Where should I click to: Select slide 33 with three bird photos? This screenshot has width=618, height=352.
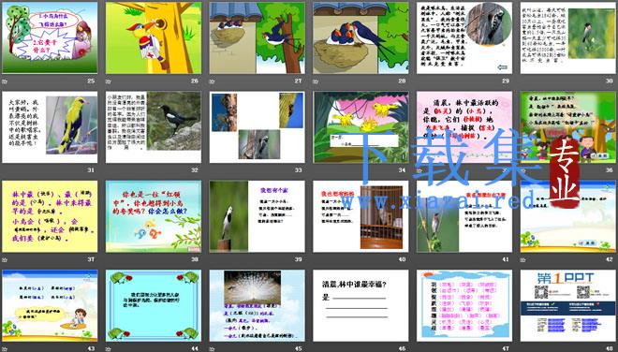coord(257,127)
